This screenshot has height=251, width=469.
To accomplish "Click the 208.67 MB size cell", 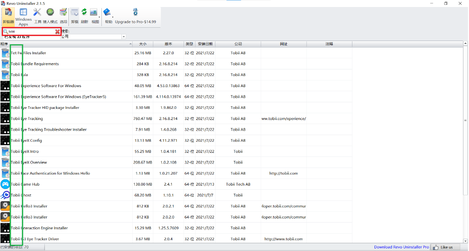I will coord(143,162).
